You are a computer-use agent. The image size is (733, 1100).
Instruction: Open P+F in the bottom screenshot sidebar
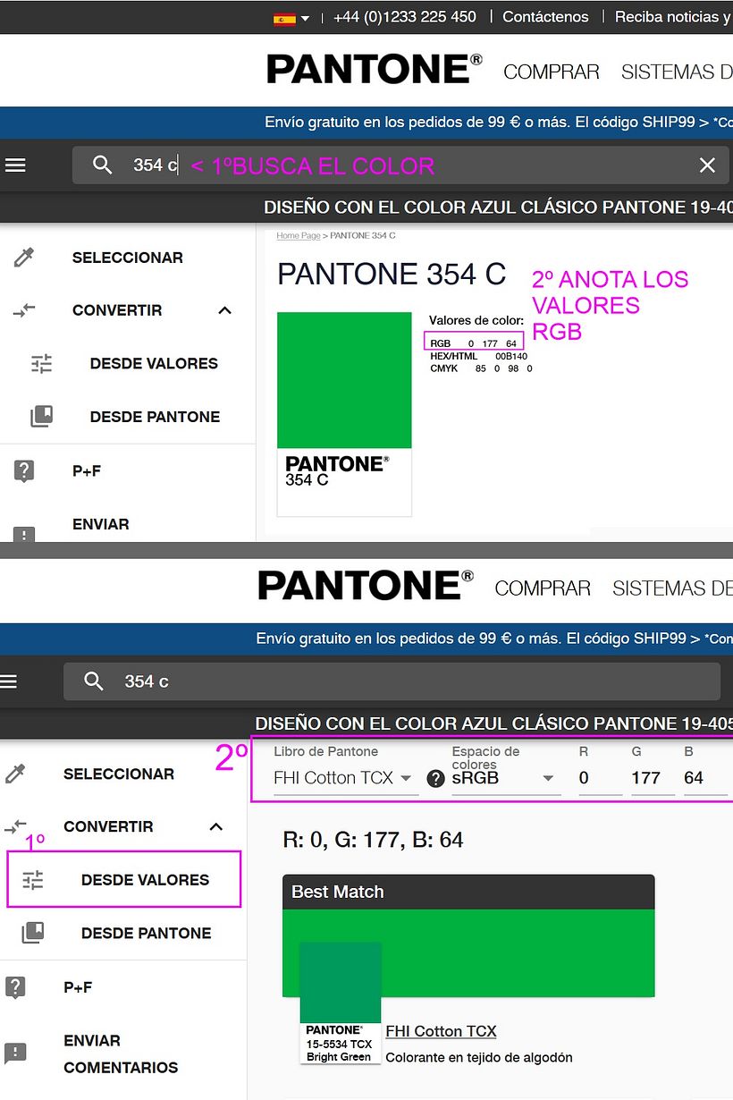click(x=78, y=987)
